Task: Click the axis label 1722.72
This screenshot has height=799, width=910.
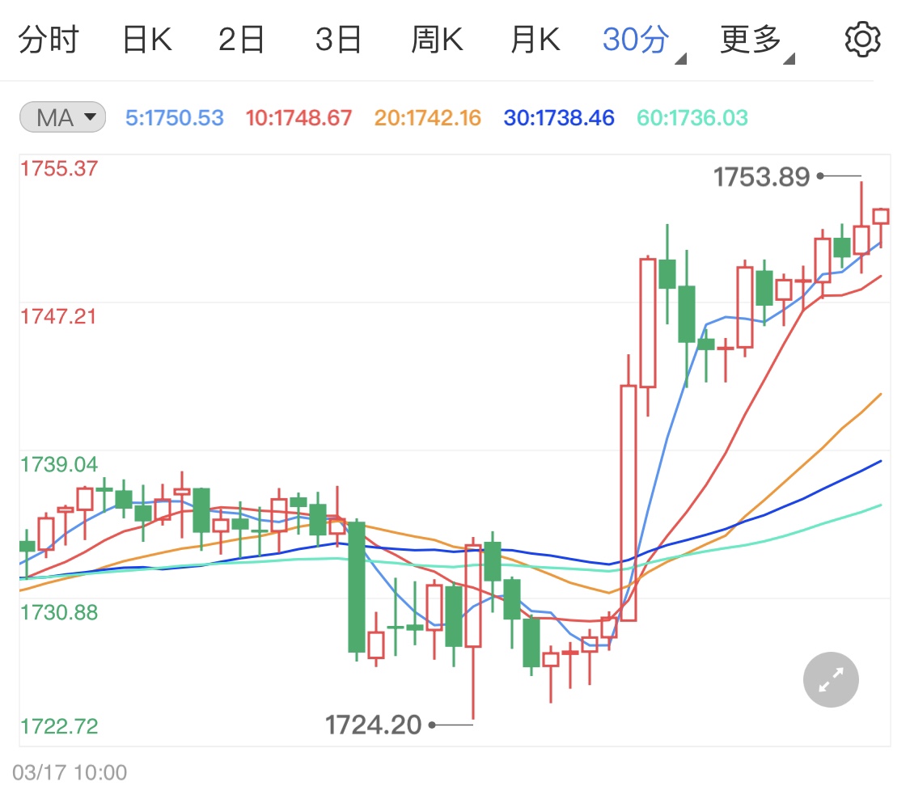Action: [x=59, y=726]
